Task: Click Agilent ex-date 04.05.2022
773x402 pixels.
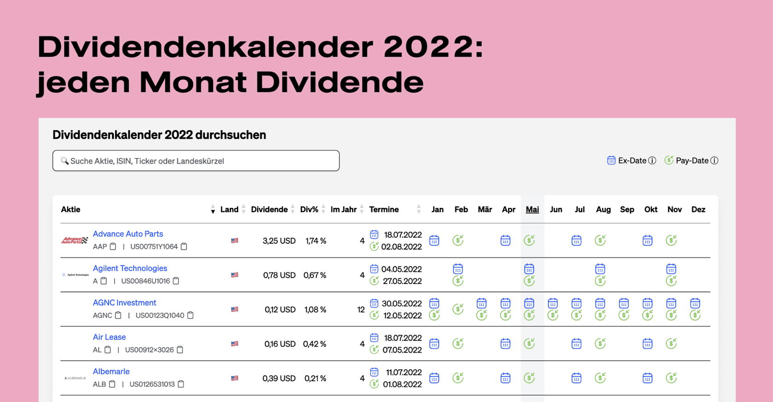Action: [x=401, y=269]
